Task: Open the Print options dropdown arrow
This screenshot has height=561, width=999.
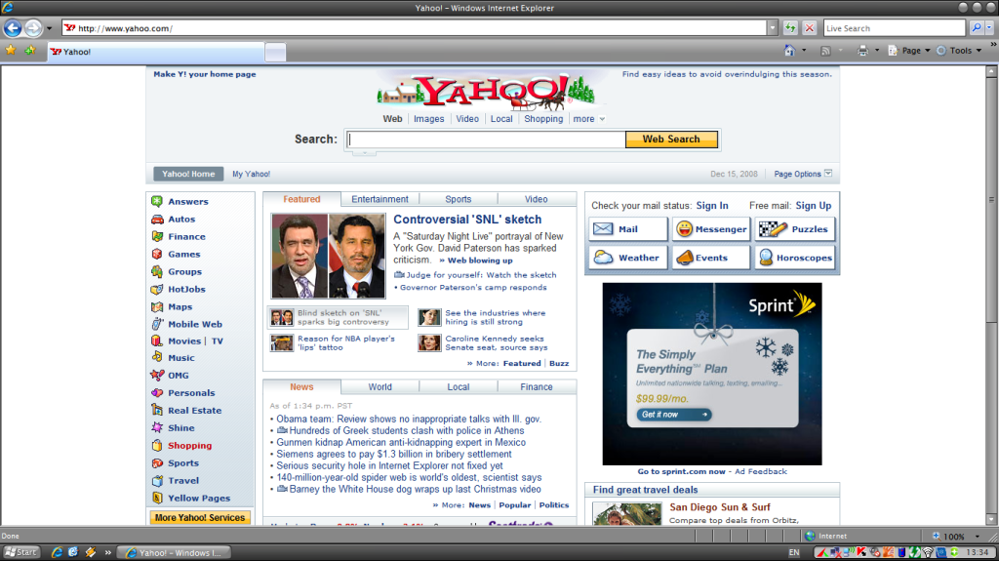Action: point(877,51)
